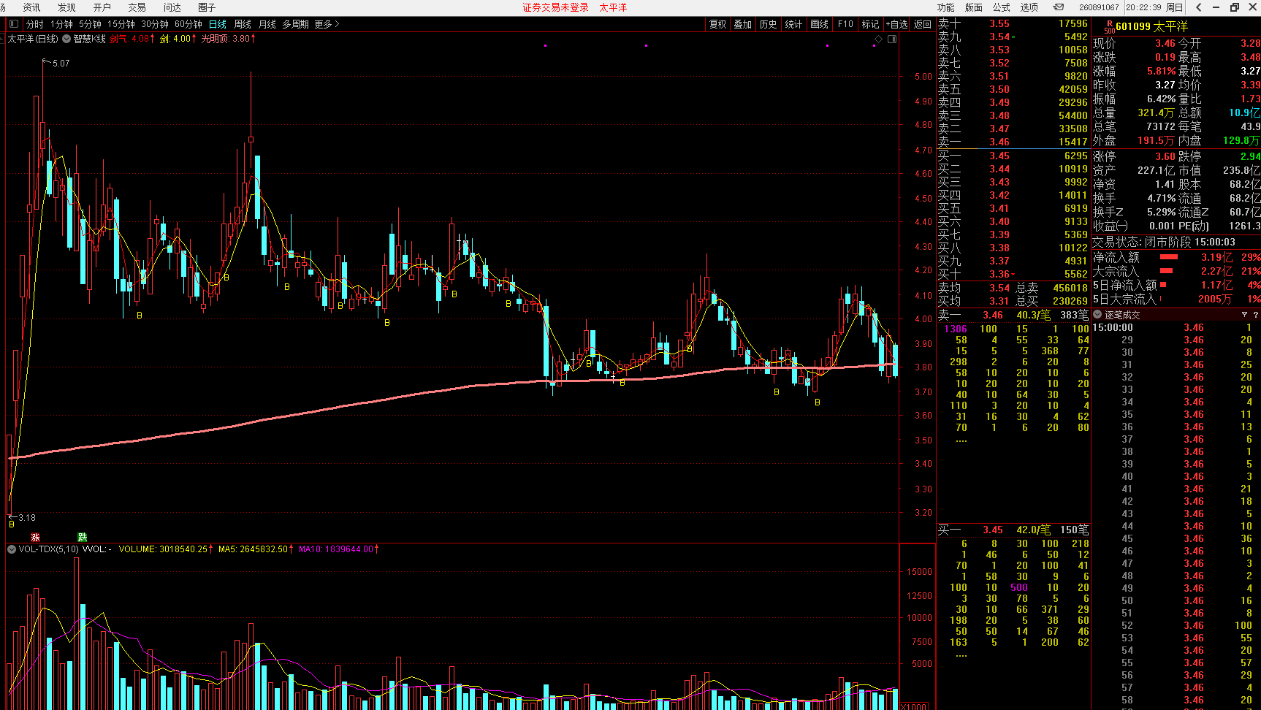
Task: Switch to 15分钟 period tab
Action: click(121, 24)
